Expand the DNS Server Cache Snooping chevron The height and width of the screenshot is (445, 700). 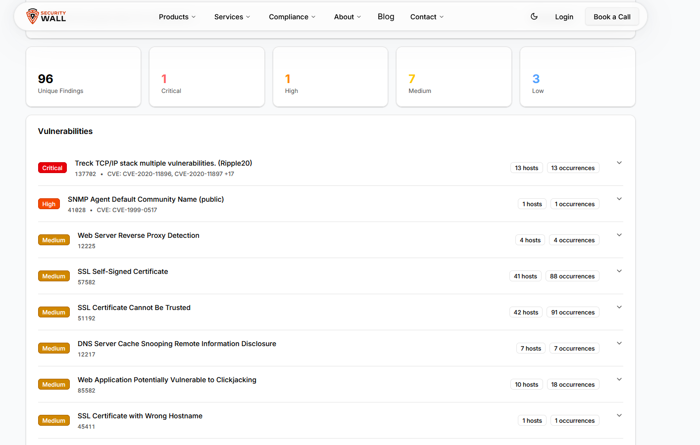tap(619, 343)
